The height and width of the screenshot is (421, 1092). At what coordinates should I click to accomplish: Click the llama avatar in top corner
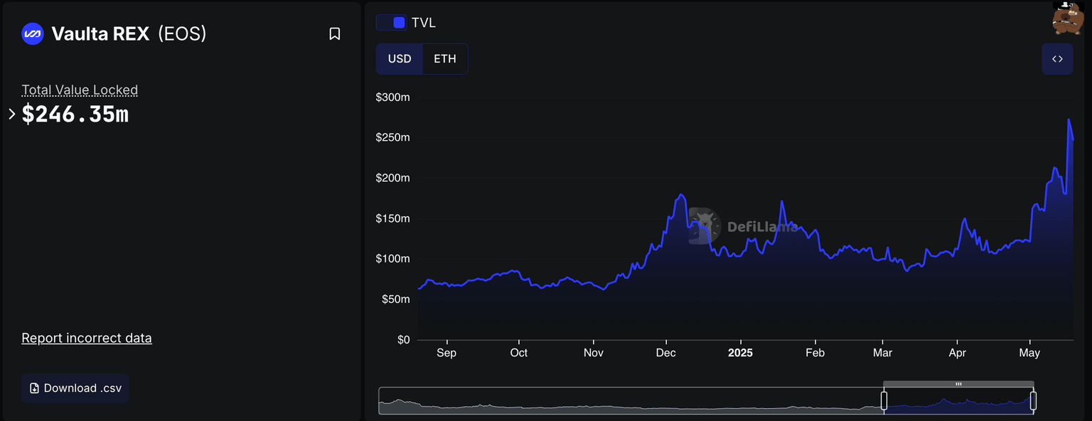tap(1066, 18)
